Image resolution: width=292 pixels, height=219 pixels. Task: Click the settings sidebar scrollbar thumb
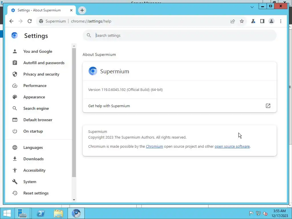[74, 113]
